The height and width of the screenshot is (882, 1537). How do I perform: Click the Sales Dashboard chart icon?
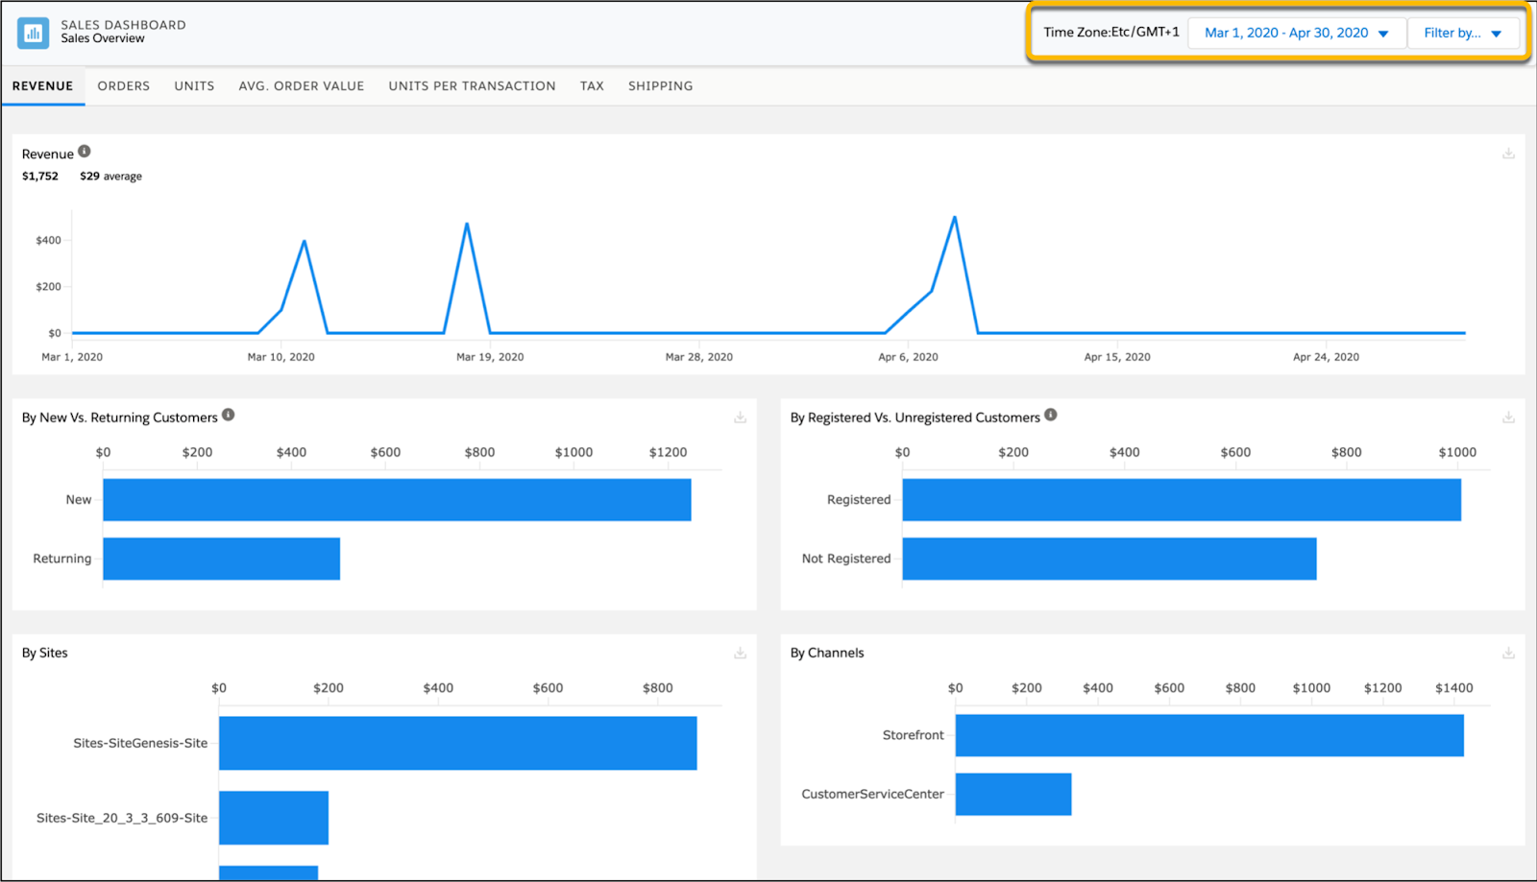pos(33,32)
